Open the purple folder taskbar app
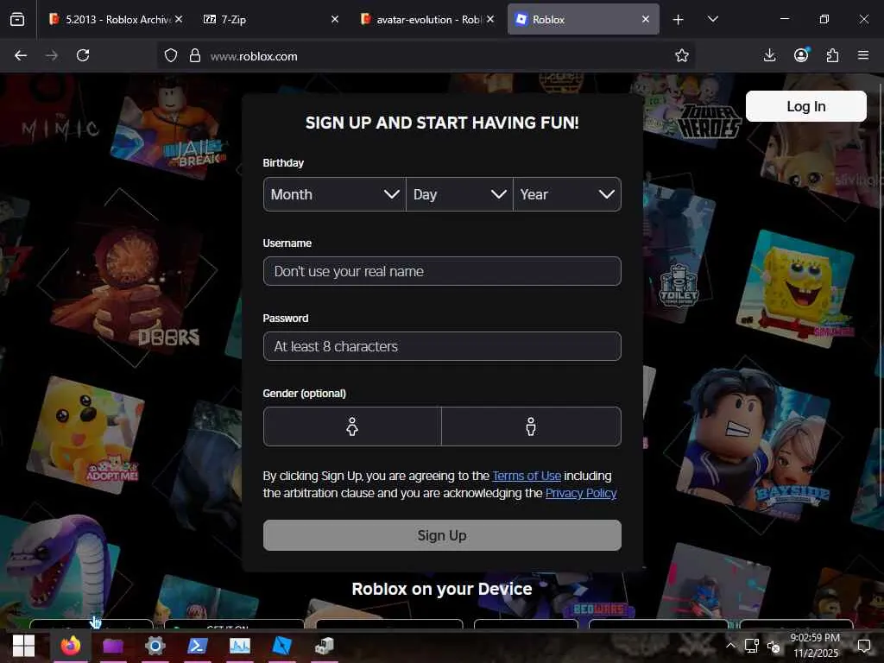The height and width of the screenshot is (663, 884). point(113,646)
